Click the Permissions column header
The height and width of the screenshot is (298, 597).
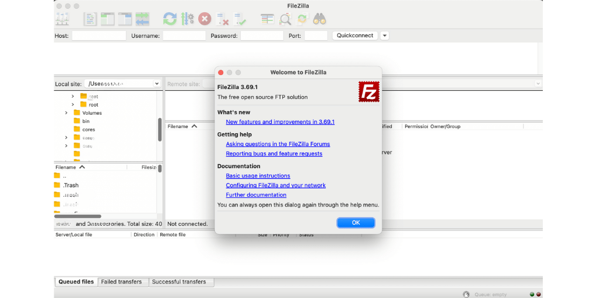click(x=416, y=126)
